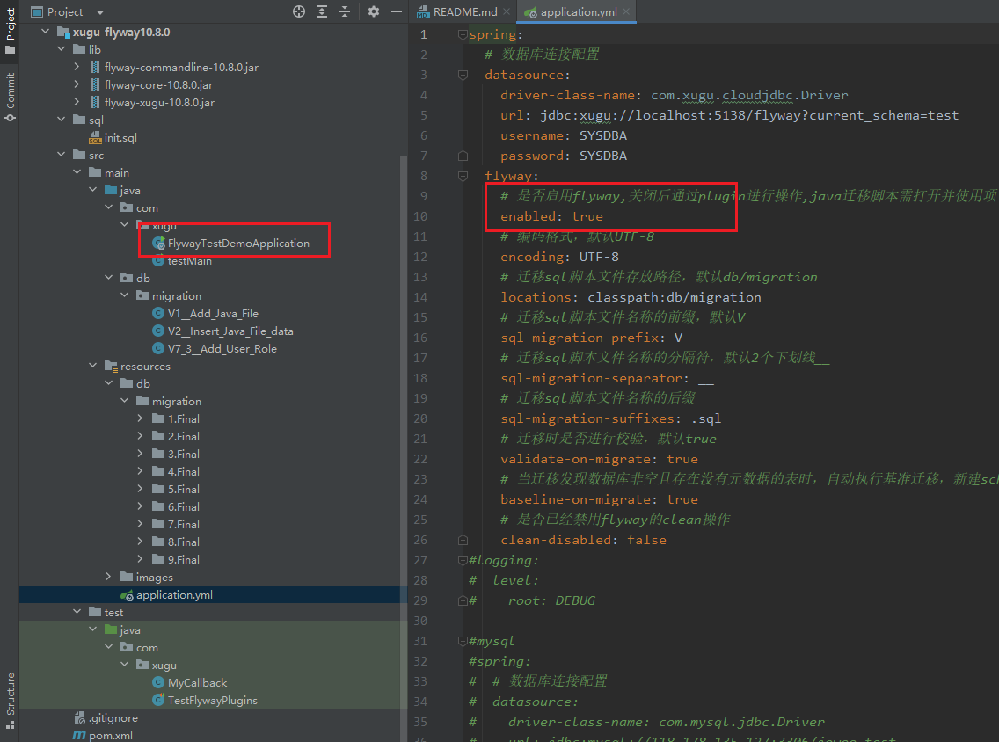Image resolution: width=999 pixels, height=742 pixels.
Task: Fold the spring block at line 1
Action: [463, 34]
